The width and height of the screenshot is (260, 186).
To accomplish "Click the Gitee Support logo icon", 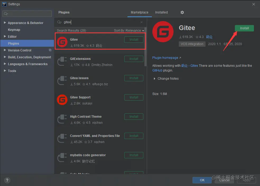I will [x=62, y=100].
